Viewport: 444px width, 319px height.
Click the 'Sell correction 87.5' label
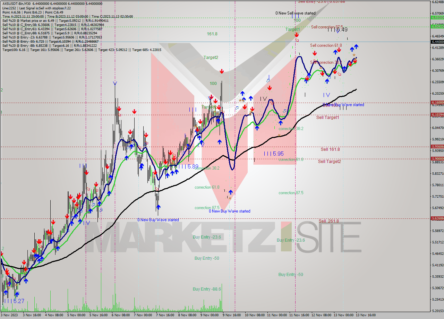coord(327,27)
